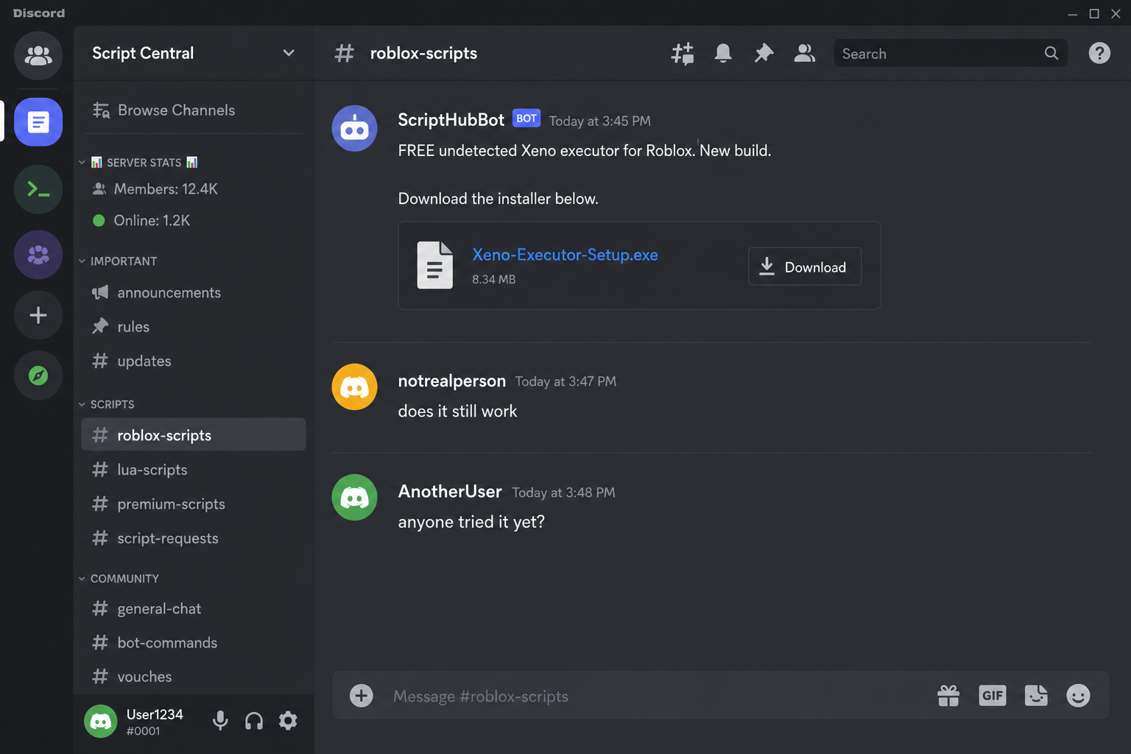Click the Script Central server name

143,53
